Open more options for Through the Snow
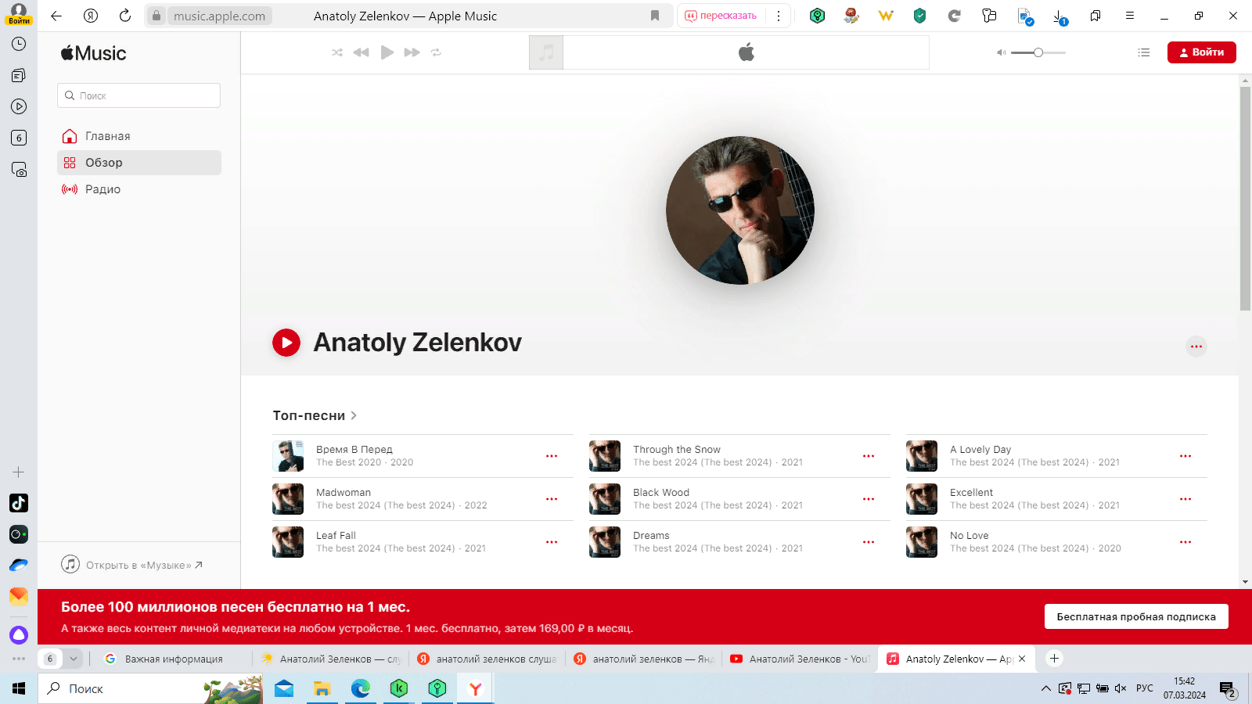 coord(869,456)
